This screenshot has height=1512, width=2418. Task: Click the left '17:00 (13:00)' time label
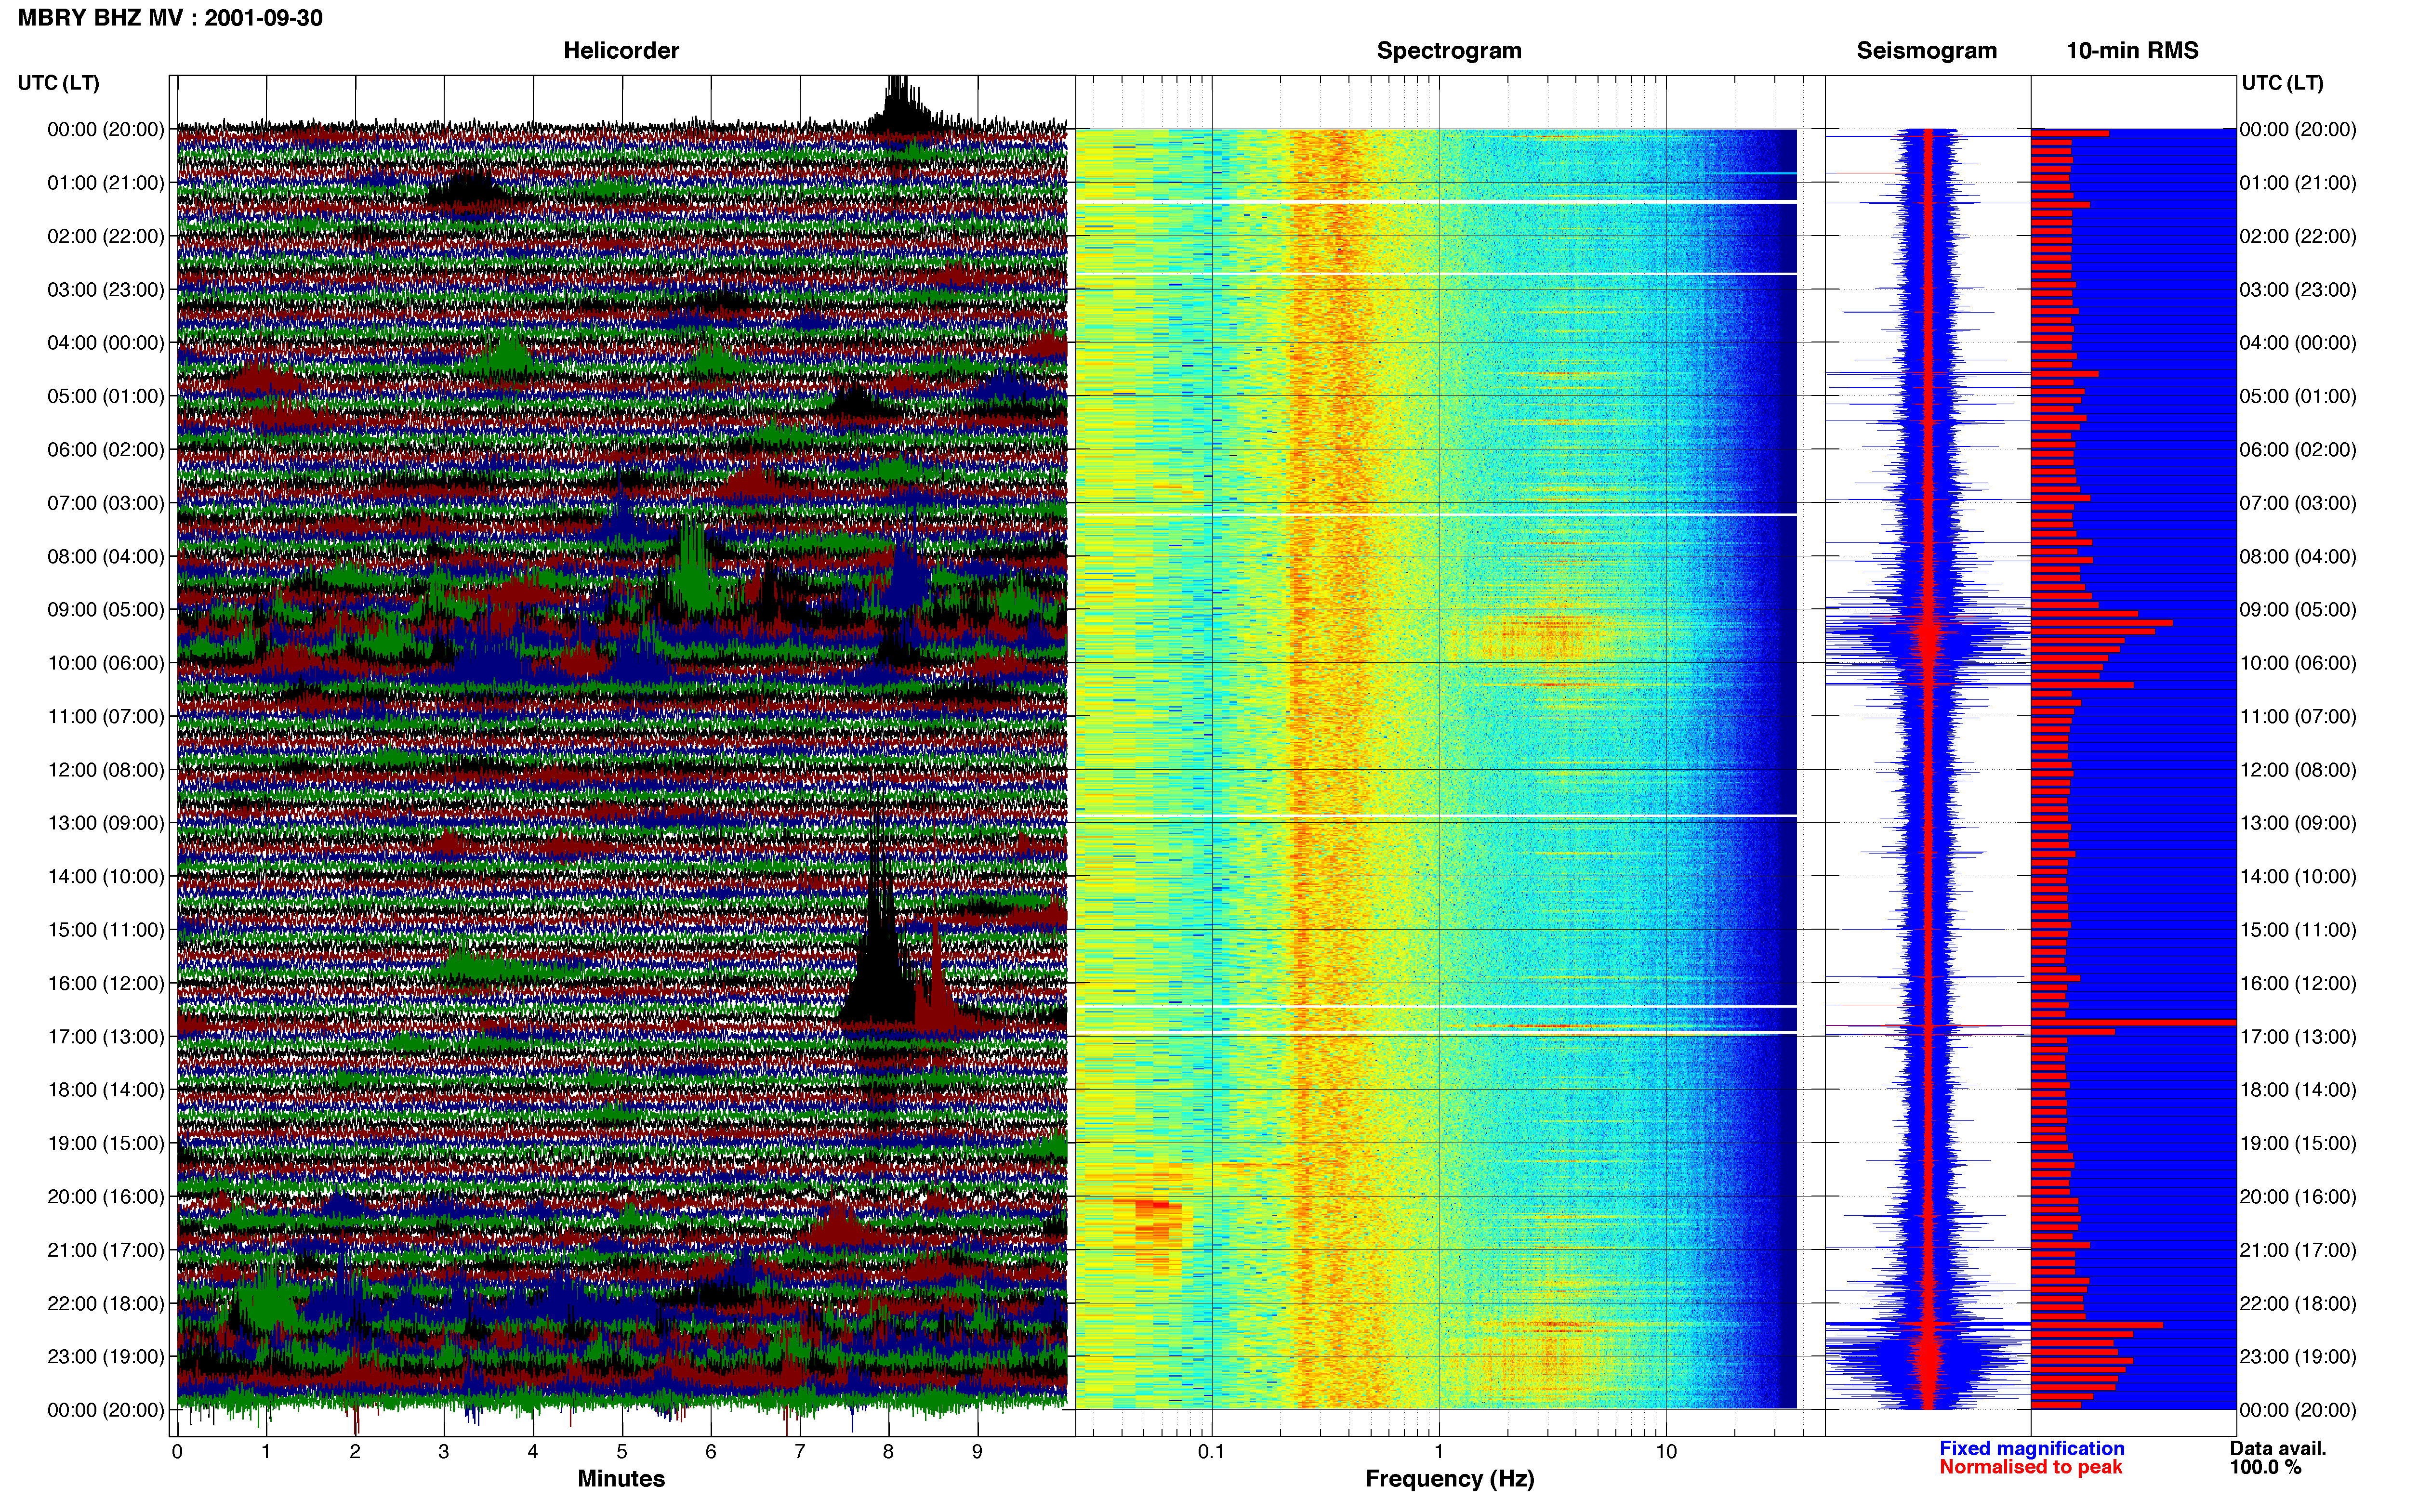106,1037
